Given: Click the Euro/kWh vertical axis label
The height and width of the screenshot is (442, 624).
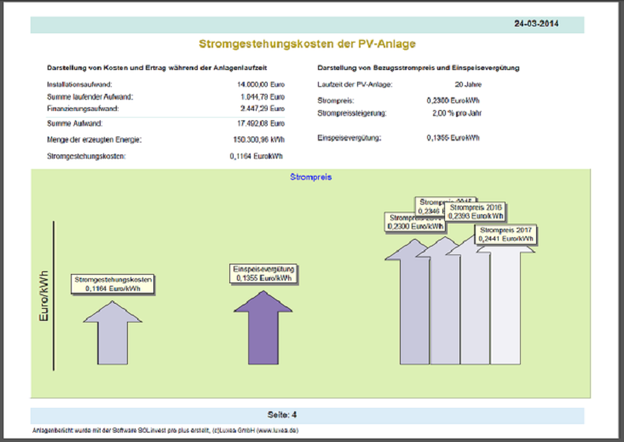Looking at the screenshot, I should click(x=43, y=294).
